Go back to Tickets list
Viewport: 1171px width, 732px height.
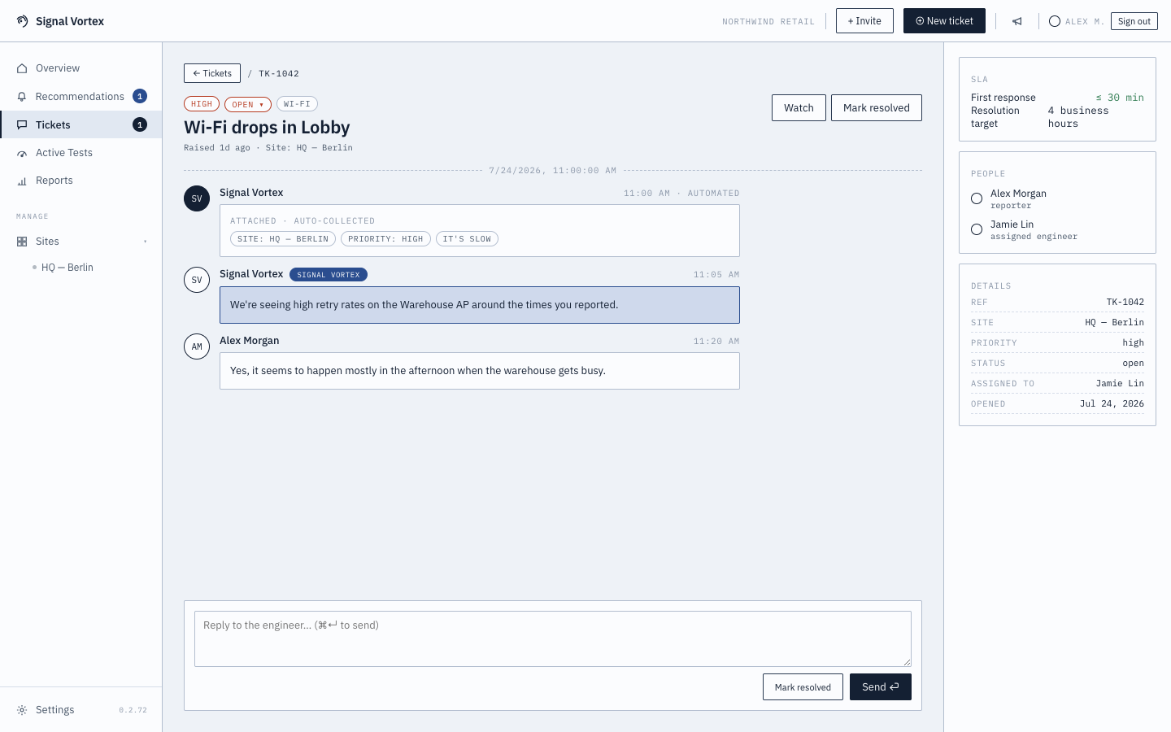coord(212,73)
